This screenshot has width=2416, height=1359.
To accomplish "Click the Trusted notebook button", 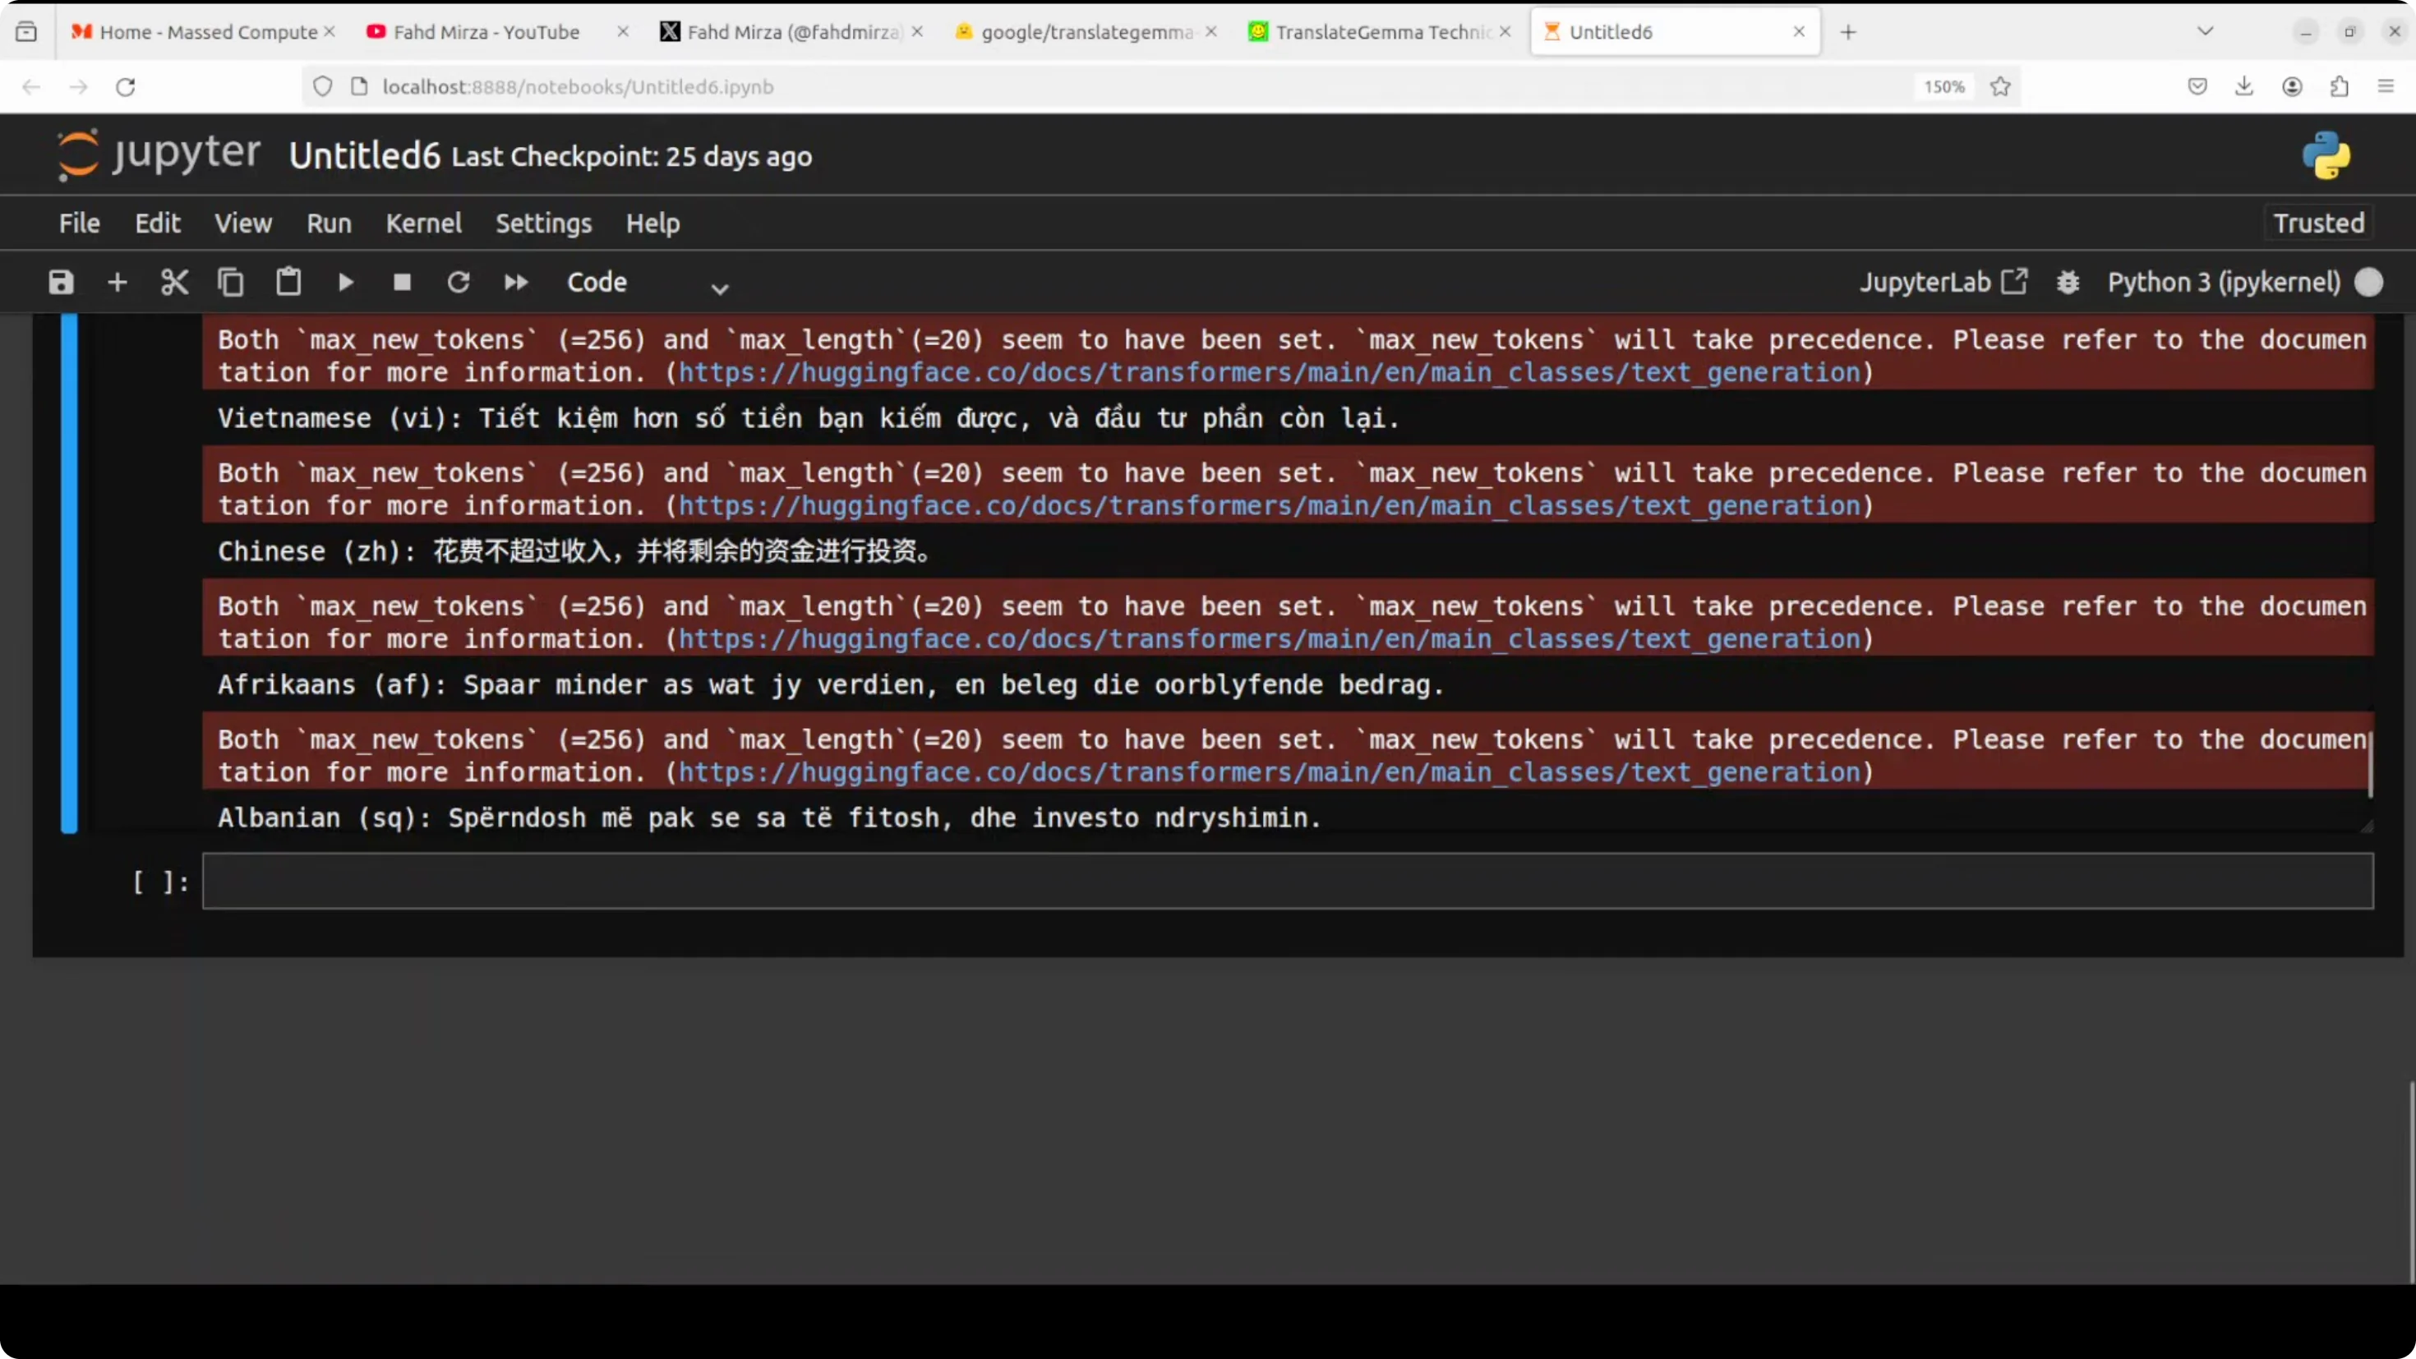I will coord(2318,223).
